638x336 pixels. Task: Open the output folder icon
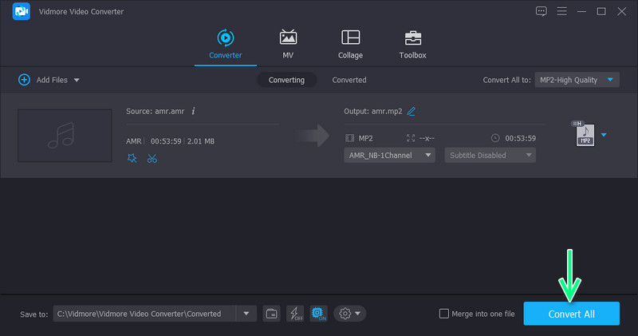271,314
